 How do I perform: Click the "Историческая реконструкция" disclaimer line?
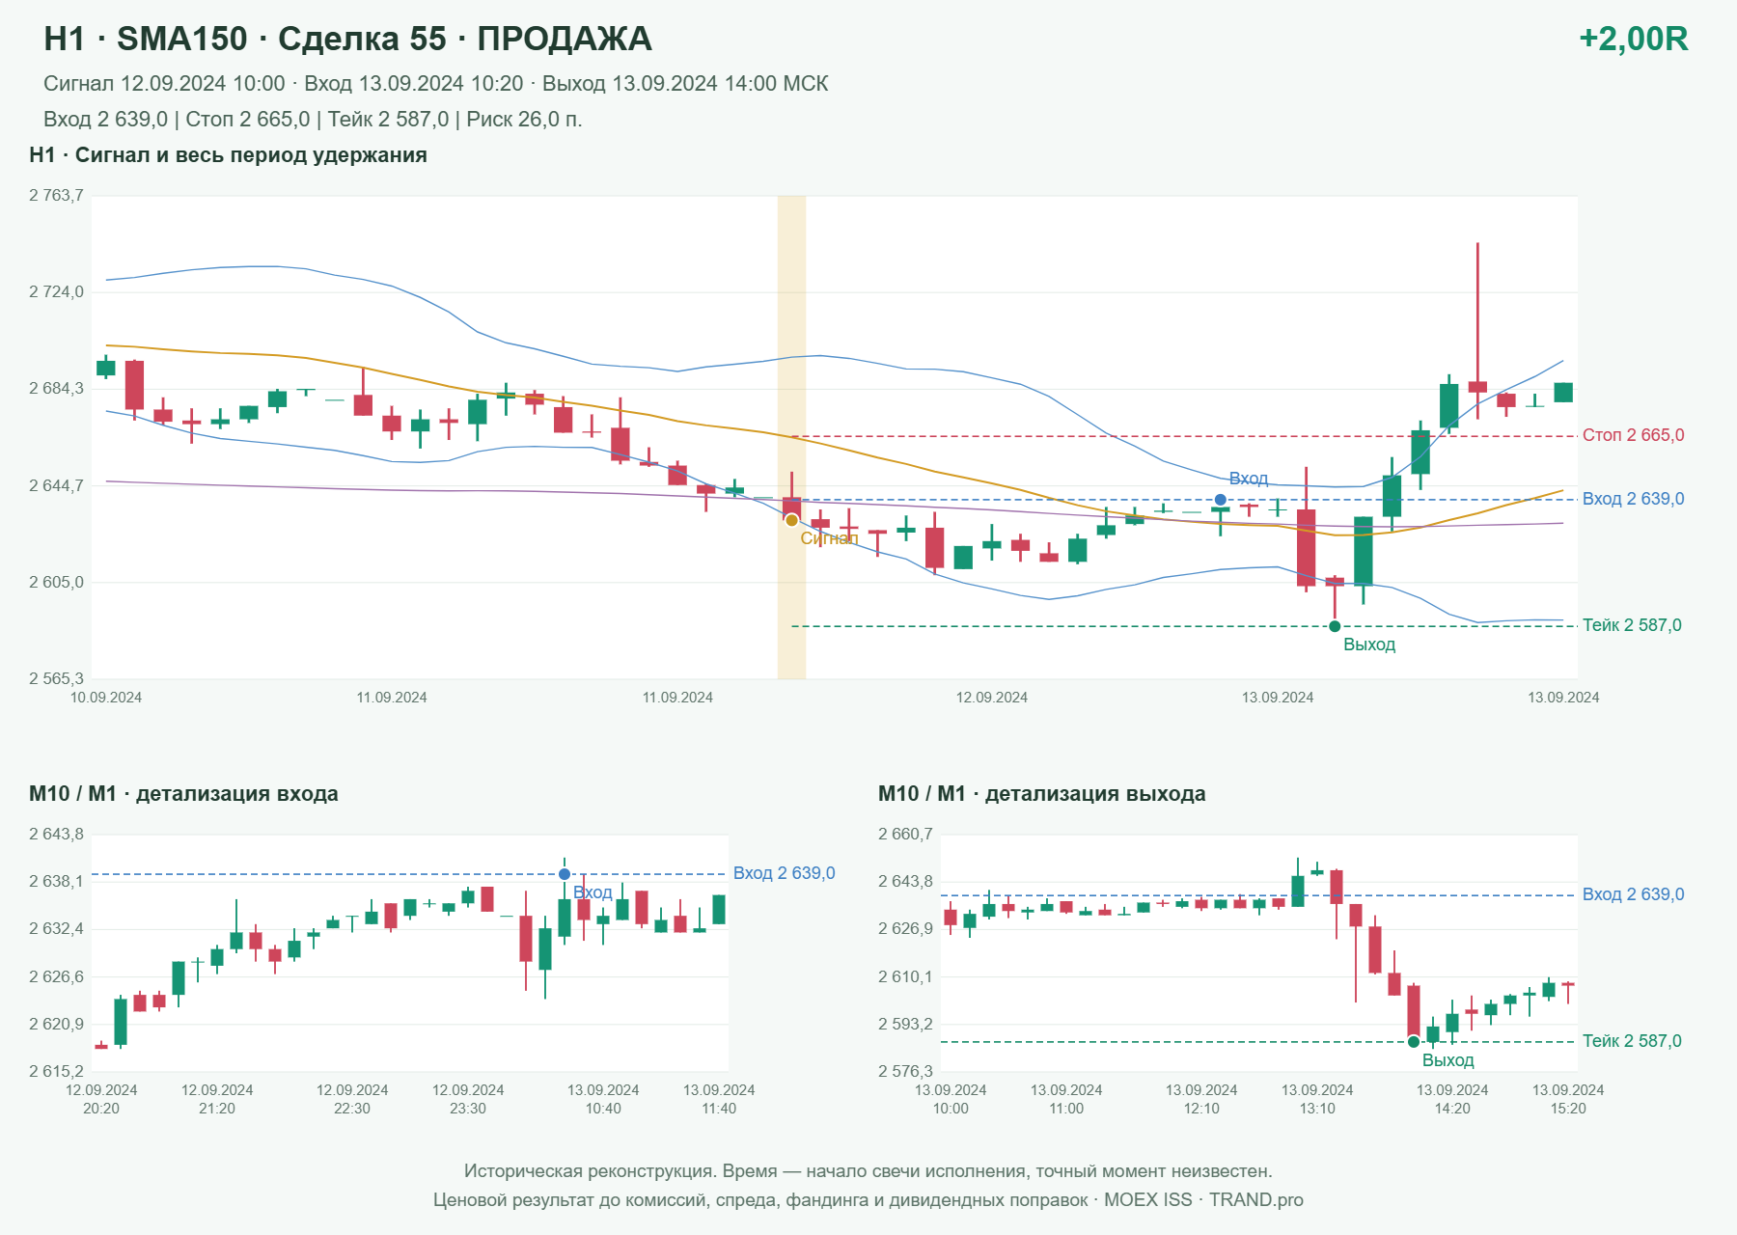click(868, 1171)
